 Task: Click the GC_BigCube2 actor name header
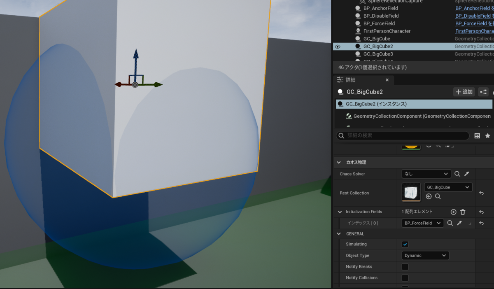365,92
